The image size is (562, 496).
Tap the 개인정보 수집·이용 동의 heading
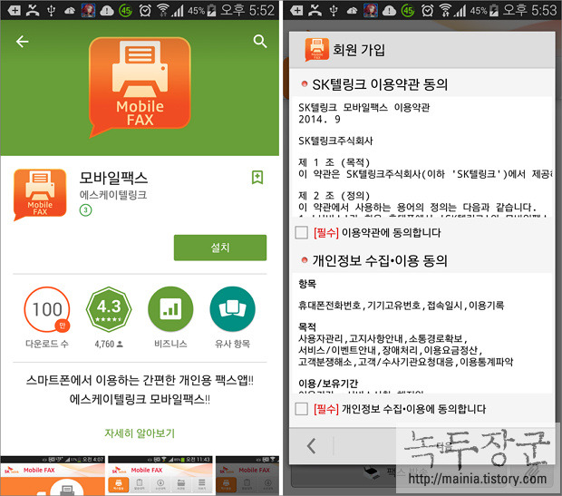380,260
